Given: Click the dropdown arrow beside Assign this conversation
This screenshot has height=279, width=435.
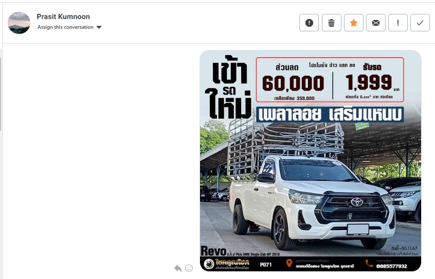Looking at the screenshot, I should (99, 27).
